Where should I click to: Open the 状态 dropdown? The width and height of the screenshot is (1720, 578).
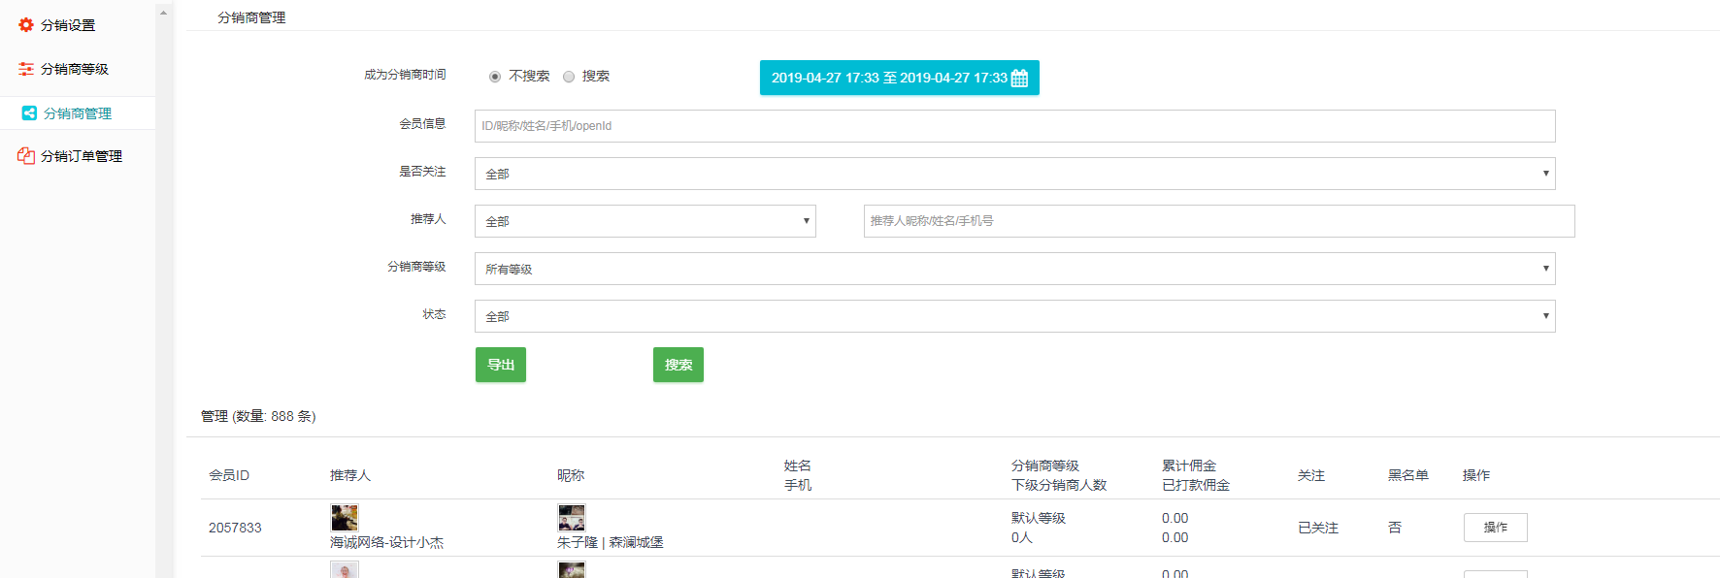click(1014, 316)
